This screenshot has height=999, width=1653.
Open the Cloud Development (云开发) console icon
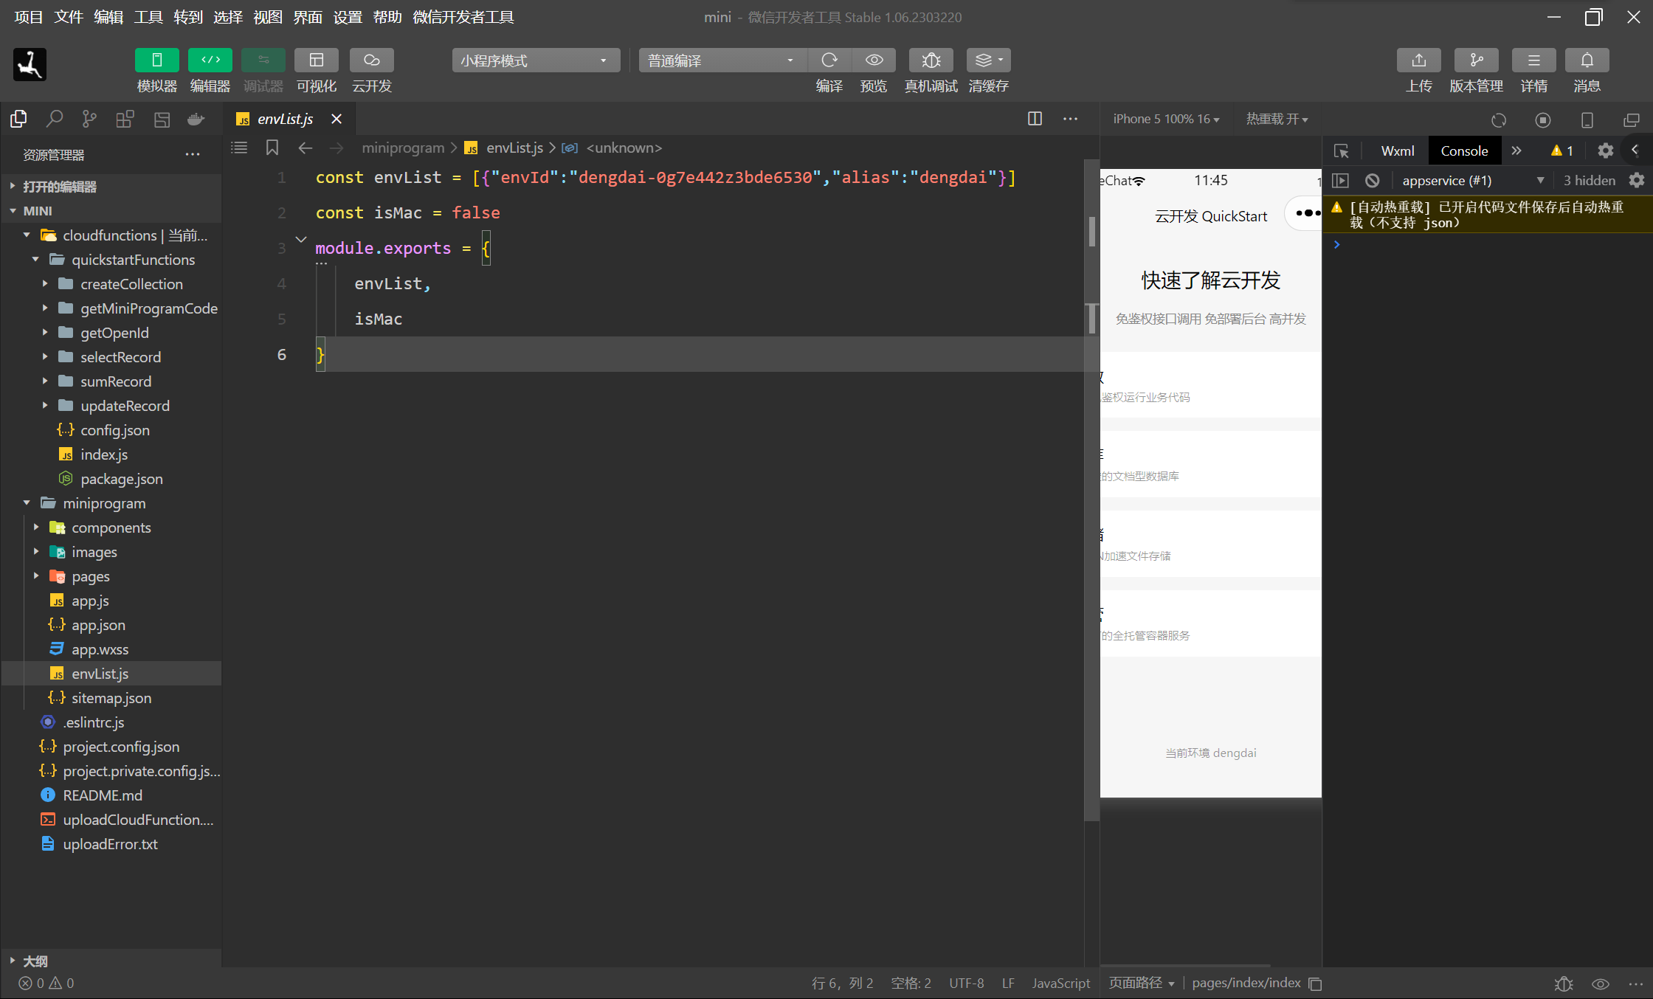coord(371,61)
